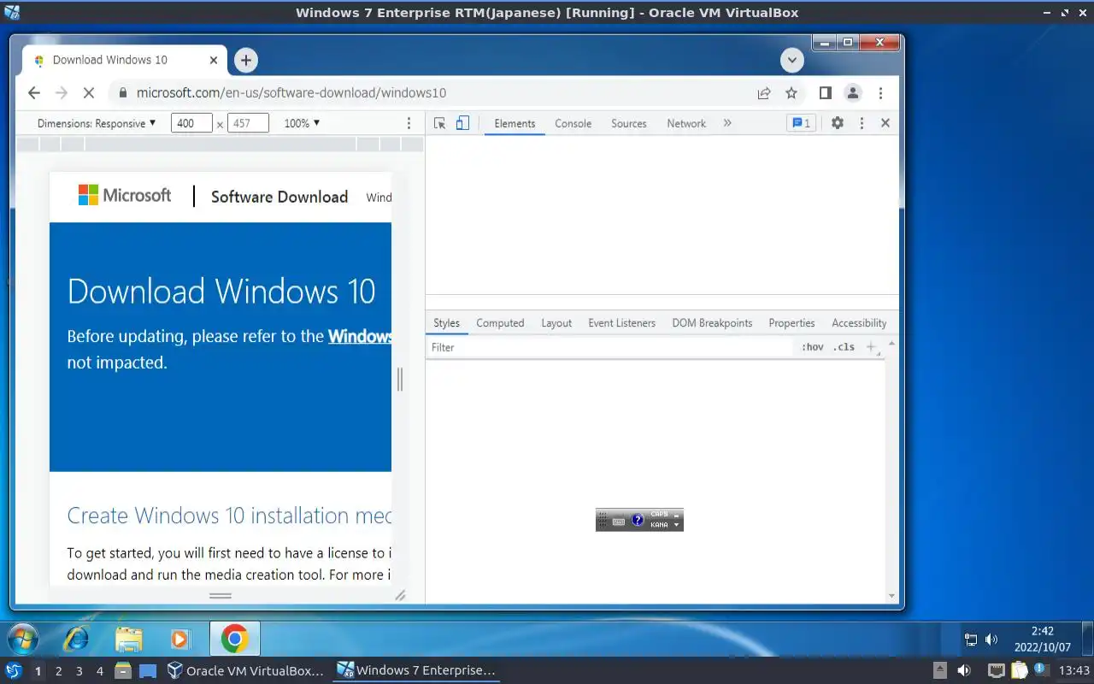Click the help icon on the IME language bar
Screen dimensions: 1094x684
[637, 520]
